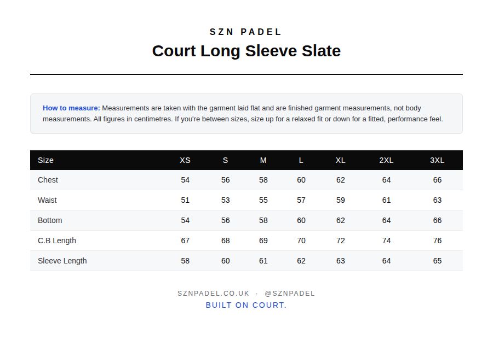Screen dimensions: 493x340
Task: Select the XL size header
Action: (340, 160)
